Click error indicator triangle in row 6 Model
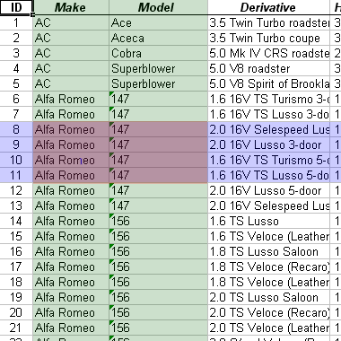The image size is (341, 341). (x=111, y=94)
